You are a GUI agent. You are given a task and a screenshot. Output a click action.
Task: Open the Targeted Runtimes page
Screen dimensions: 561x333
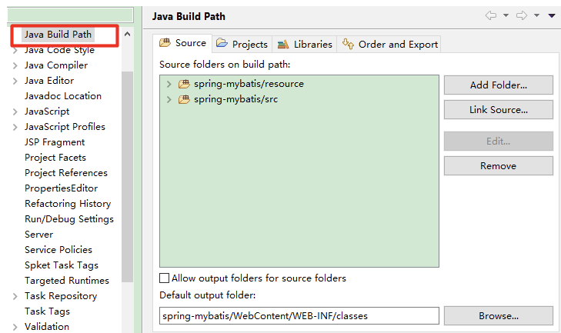[x=67, y=281]
